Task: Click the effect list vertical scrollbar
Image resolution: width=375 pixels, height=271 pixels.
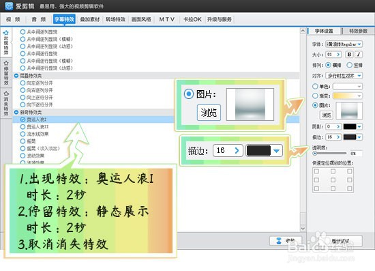Action: pos(303,130)
